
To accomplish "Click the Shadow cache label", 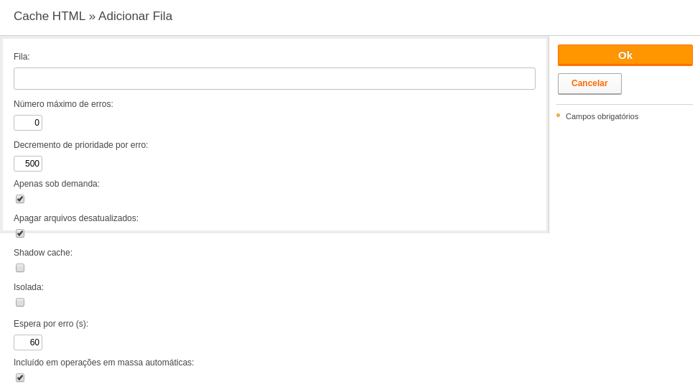I will tap(43, 253).
